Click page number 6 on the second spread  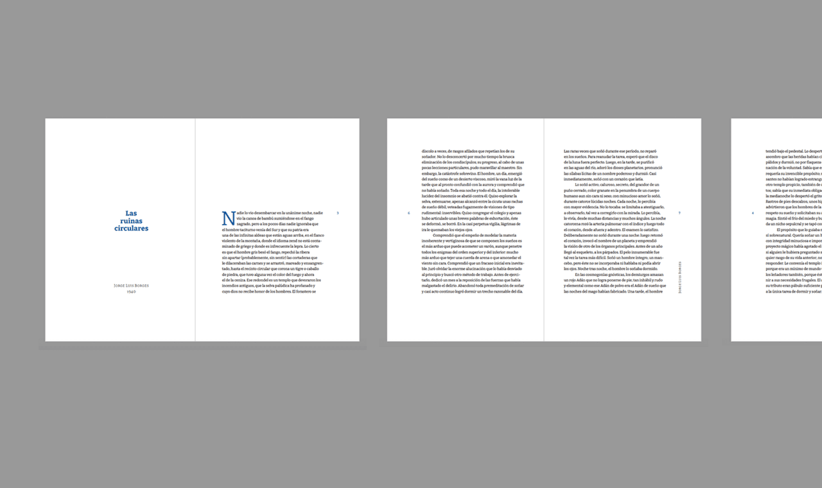point(408,213)
